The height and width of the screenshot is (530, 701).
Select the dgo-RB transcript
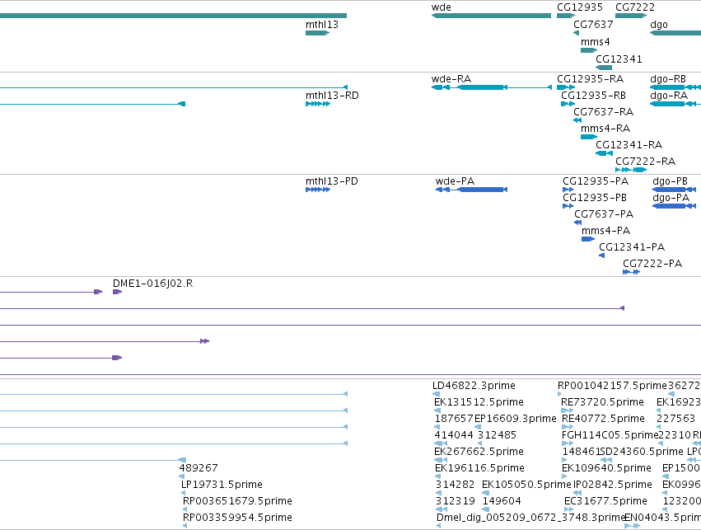point(675,87)
